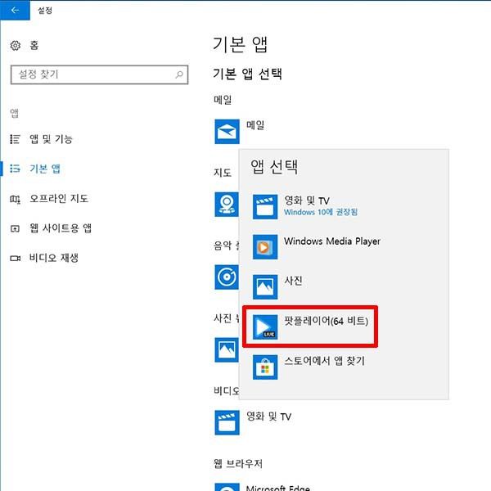Click the 웹 사이트용 앱 icon
The width and height of the screenshot is (491, 491).
[x=15, y=228]
